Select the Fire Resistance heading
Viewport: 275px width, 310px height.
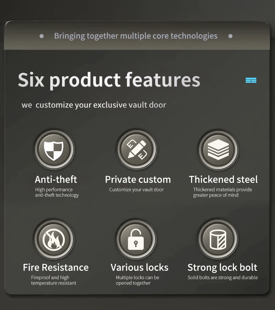pos(56,267)
